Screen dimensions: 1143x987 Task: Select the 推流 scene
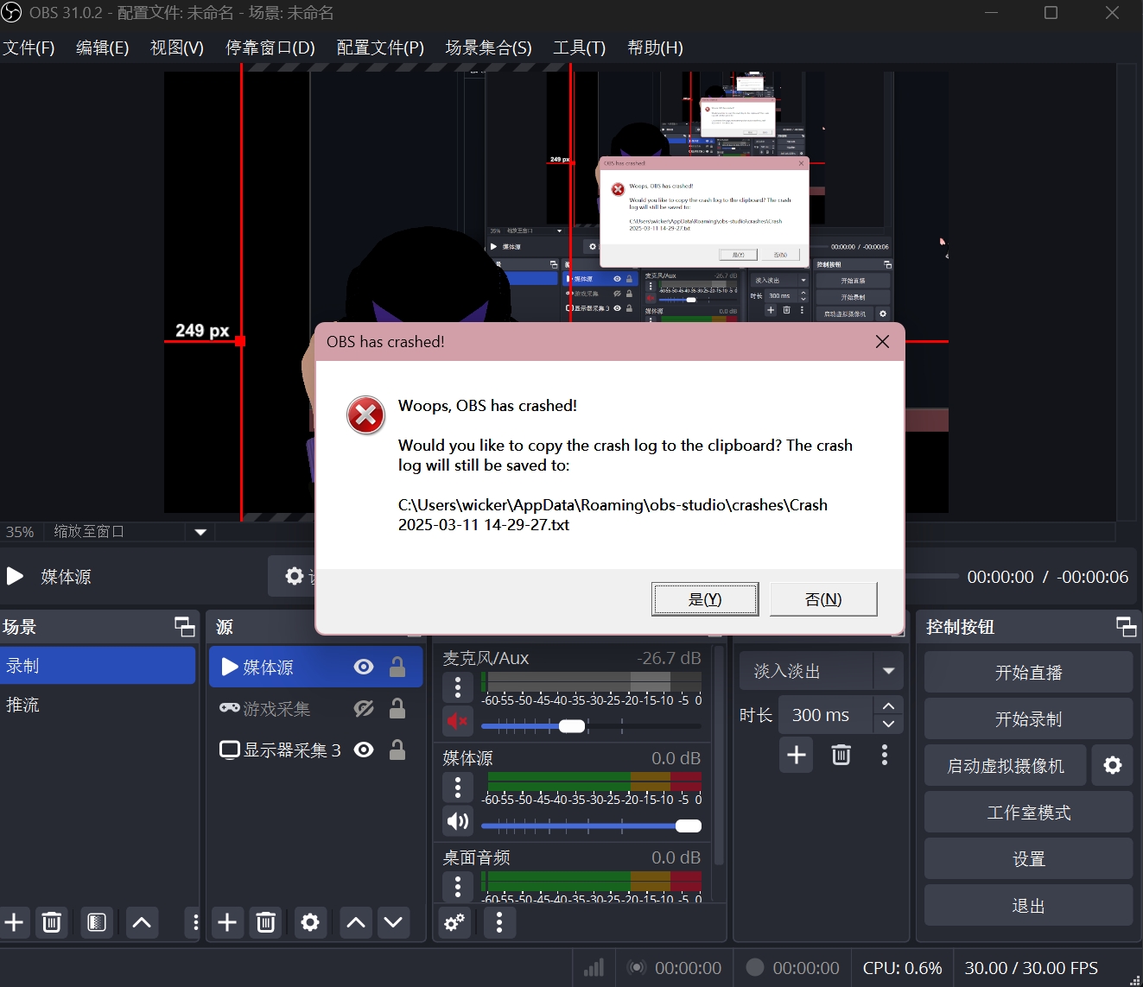tap(98, 705)
